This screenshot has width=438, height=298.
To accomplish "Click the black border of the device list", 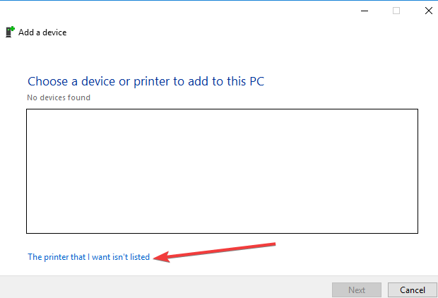I will coord(222,109).
